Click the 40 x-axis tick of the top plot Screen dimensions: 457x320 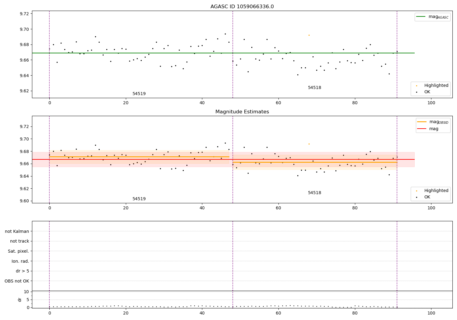coord(202,103)
